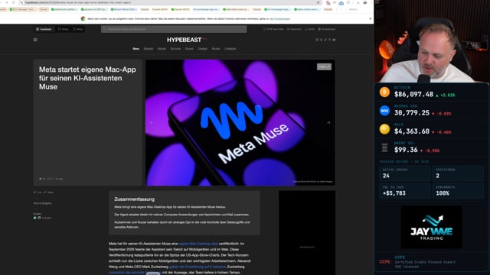
Task: Open the Schuhe navigation category
Action: tap(175, 49)
